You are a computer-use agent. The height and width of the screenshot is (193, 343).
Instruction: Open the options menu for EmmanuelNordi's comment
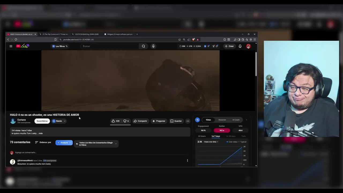pos(187,161)
